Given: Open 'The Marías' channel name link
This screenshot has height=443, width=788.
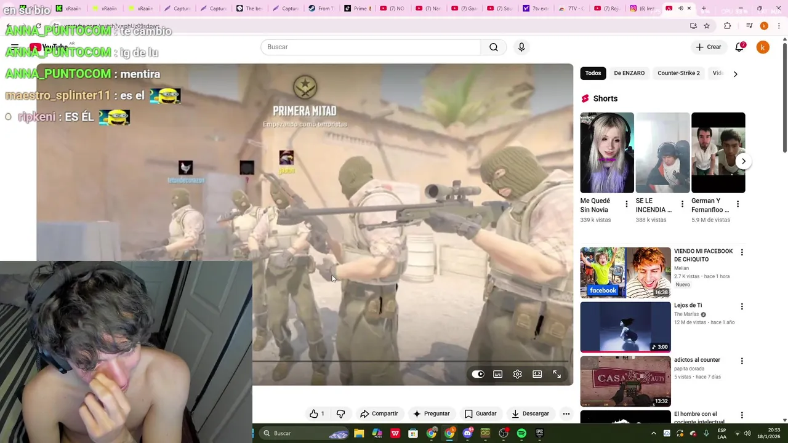Looking at the screenshot, I should 686,314.
